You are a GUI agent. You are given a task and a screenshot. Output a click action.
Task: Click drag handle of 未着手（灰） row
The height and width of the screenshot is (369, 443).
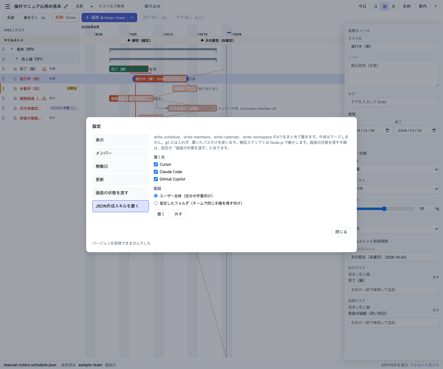click(3, 89)
